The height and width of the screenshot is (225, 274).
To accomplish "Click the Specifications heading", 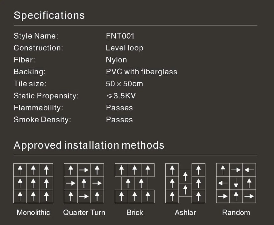I will [49, 15].
